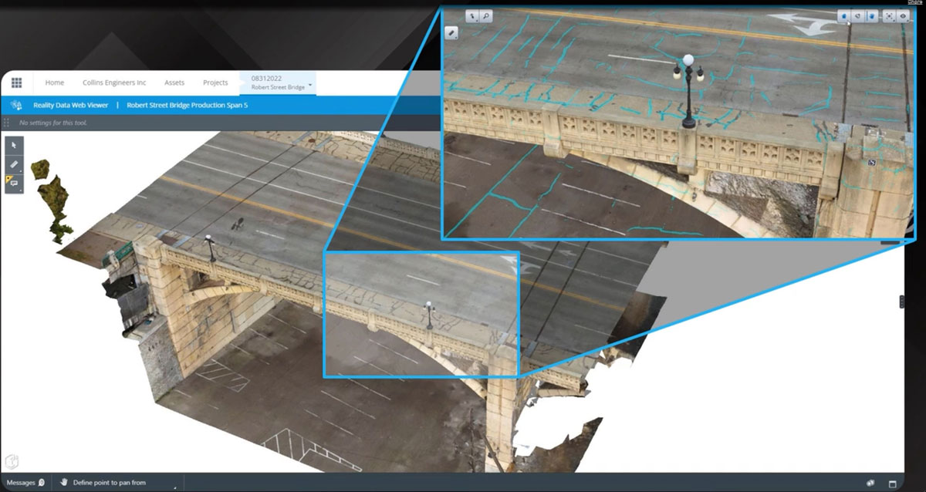Toggle the rotate view mode button
The height and width of the screenshot is (492, 926).
857,15
